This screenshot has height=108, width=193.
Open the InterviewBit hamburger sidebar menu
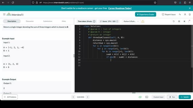tap(4, 14)
